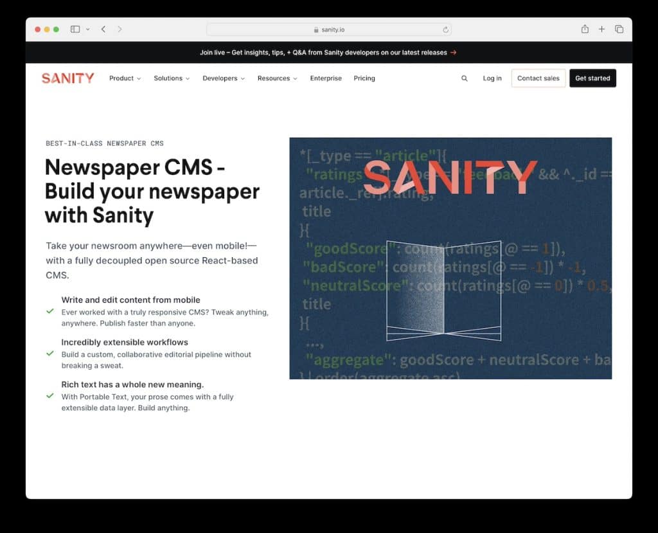
Task: Click Rich text has a whole new meaning
Action: (x=132, y=384)
